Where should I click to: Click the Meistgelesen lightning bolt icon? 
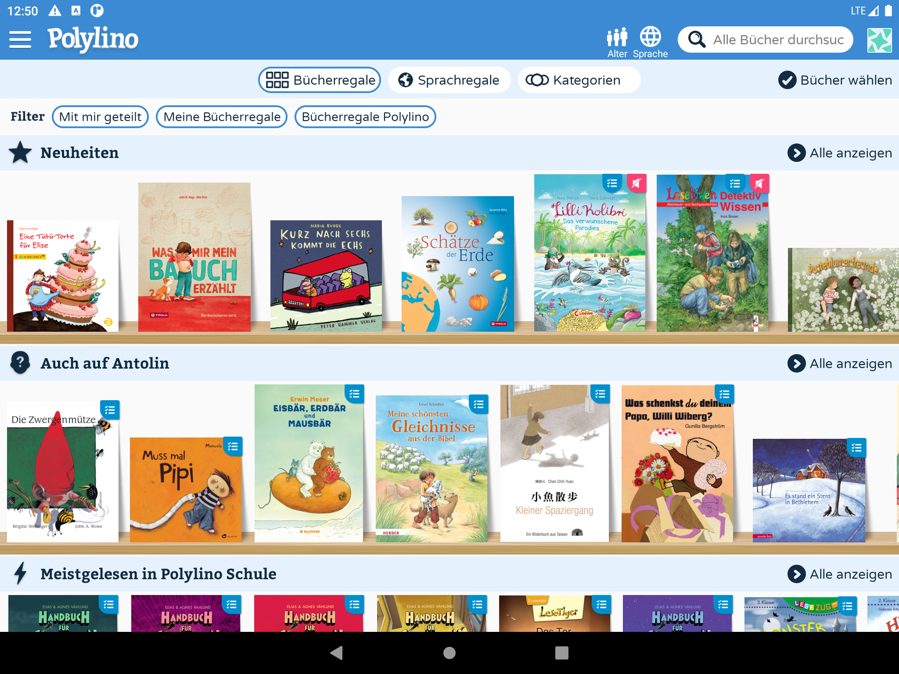(x=20, y=574)
